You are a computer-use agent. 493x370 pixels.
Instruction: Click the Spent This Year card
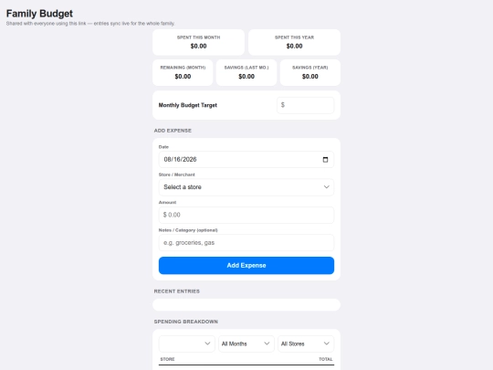(x=294, y=42)
